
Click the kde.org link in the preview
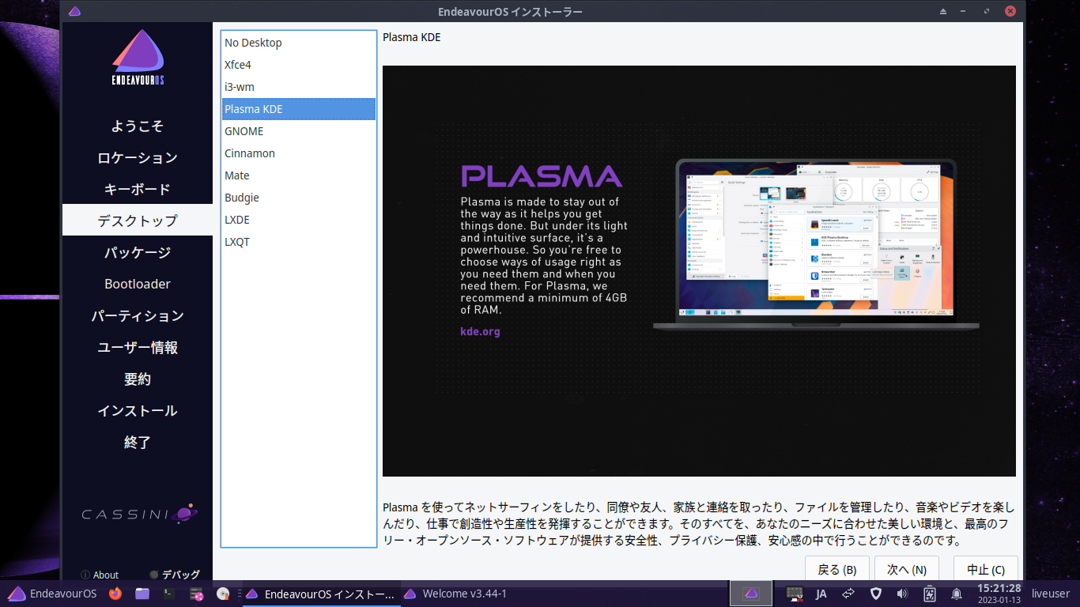coord(480,331)
